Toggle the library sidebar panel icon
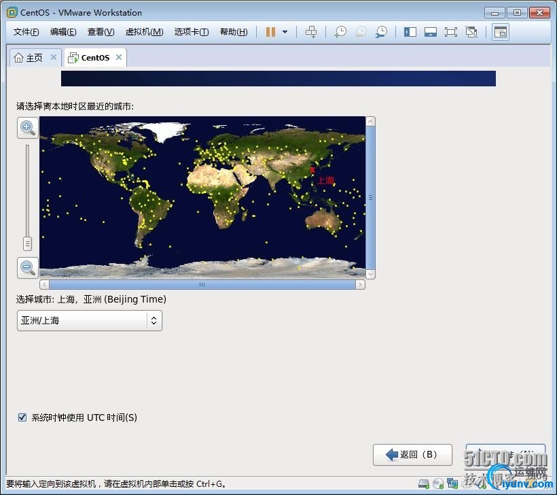 coord(410,32)
